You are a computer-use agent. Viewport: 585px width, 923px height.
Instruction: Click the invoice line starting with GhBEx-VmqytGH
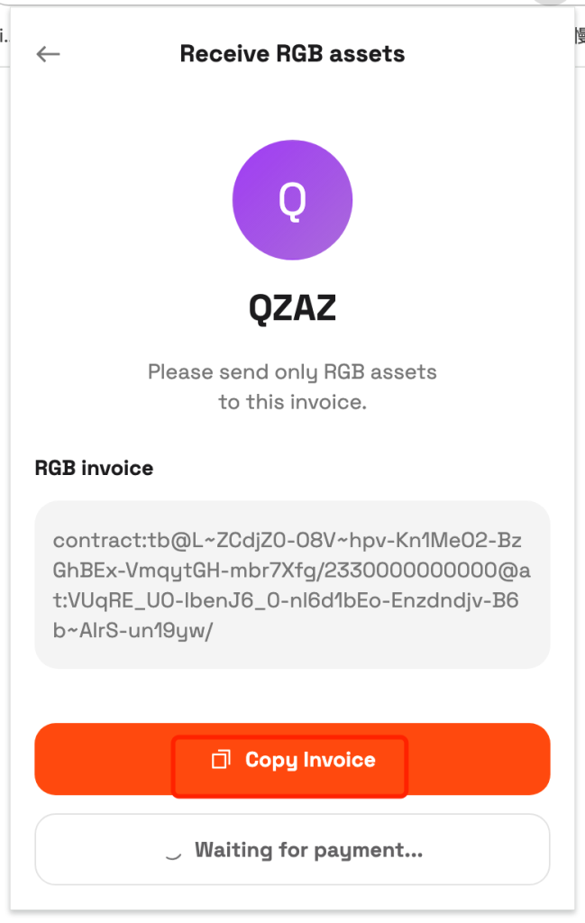click(x=292, y=571)
